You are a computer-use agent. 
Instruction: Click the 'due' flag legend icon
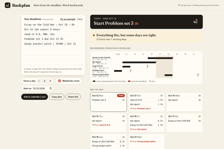[x=150, y=81]
